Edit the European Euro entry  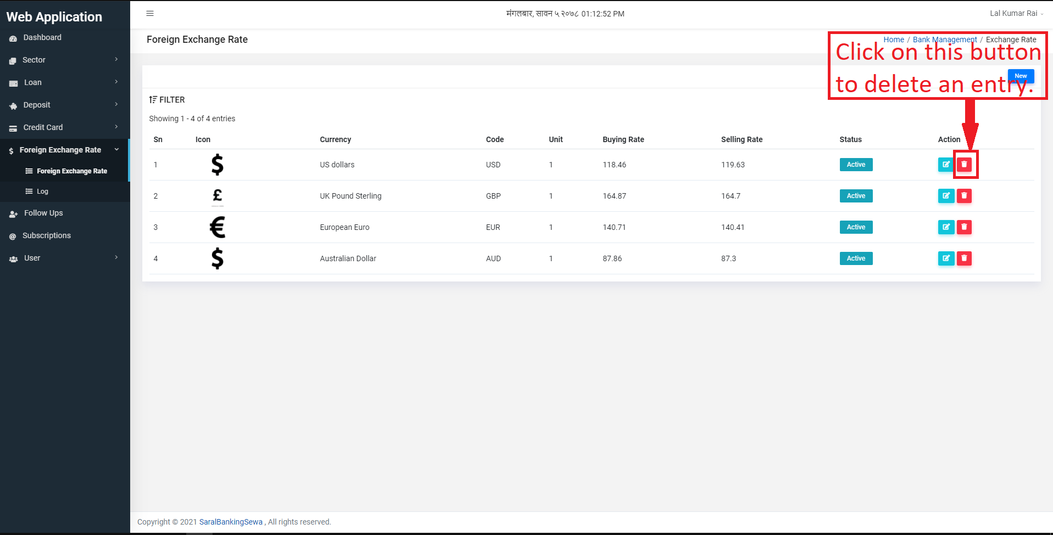[x=946, y=227]
